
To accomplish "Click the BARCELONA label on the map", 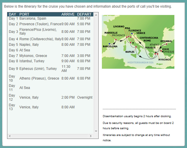I will pyautogui.click(x=110, y=46).
